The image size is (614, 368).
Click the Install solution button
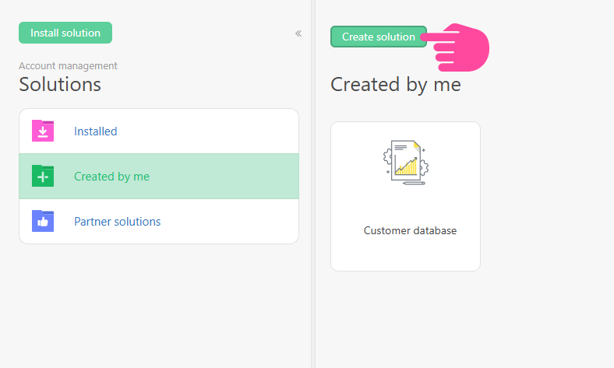click(65, 33)
